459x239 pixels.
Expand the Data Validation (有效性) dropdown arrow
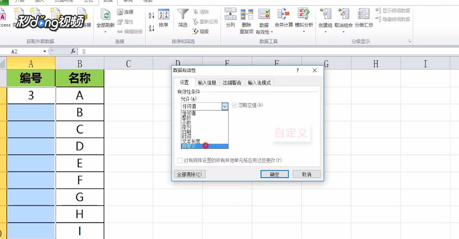click(272, 32)
